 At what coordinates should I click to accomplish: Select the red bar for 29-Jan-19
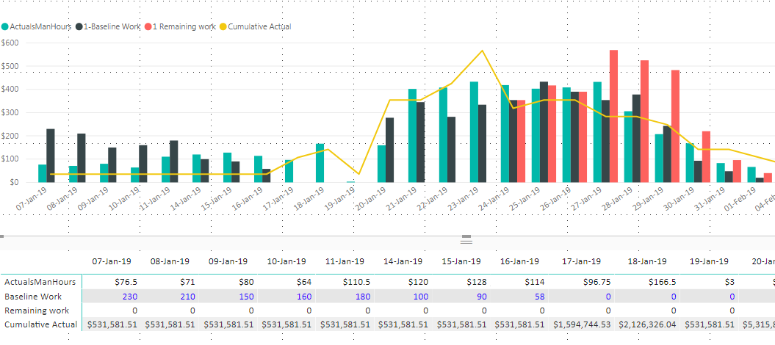click(x=675, y=126)
